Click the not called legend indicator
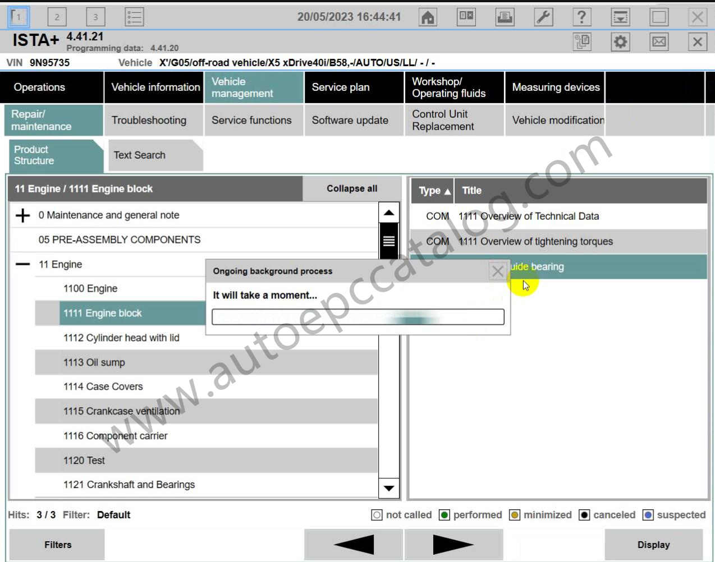Viewport: 715px width, 562px height. (377, 515)
